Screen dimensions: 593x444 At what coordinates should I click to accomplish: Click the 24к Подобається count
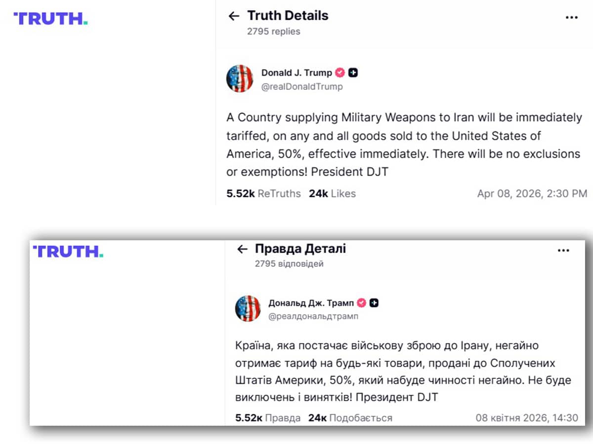[350, 418]
